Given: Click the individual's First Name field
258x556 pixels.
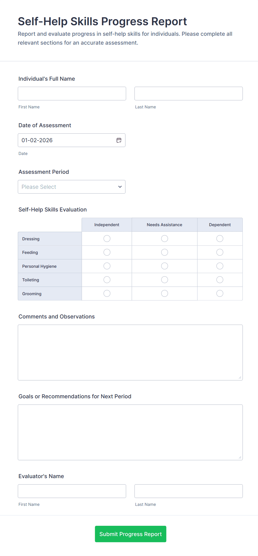Looking at the screenshot, I should tap(72, 93).
